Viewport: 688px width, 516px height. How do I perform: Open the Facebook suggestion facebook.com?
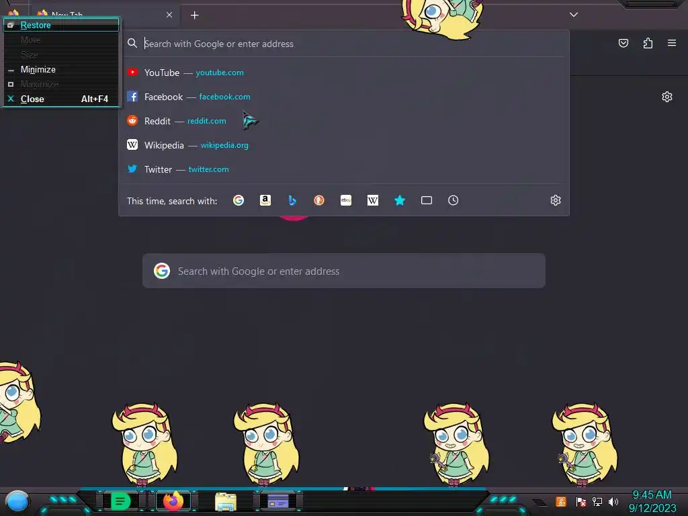[344, 97]
